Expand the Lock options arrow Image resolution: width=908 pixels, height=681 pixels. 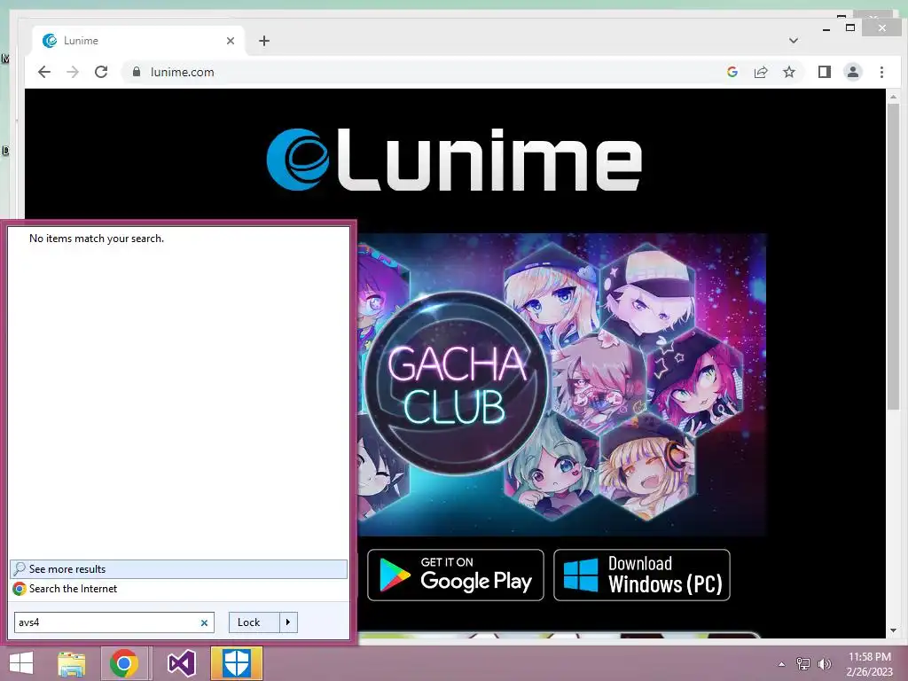tap(288, 622)
